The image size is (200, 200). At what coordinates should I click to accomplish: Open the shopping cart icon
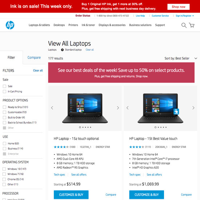click(x=192, y=25)
